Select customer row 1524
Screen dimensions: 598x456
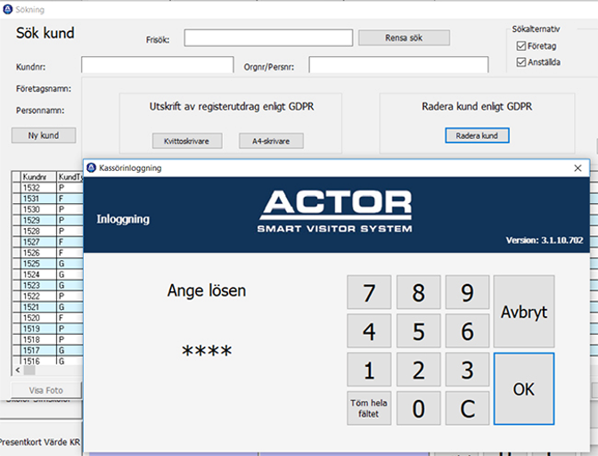[x=47, y=274]
